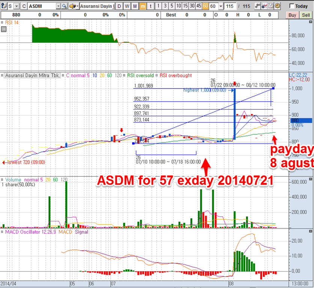Expand the ASDM ticker dropdown arrow
Viewport: 314px width, 288px height.
pos(58,6)
